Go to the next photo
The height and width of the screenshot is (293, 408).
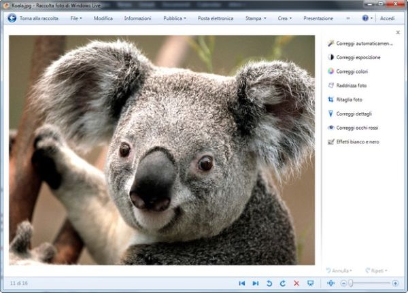(x=256, y=283)
